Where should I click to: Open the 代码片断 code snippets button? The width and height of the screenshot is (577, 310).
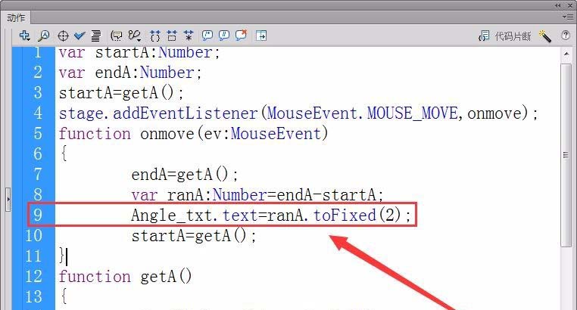point(513,36)
